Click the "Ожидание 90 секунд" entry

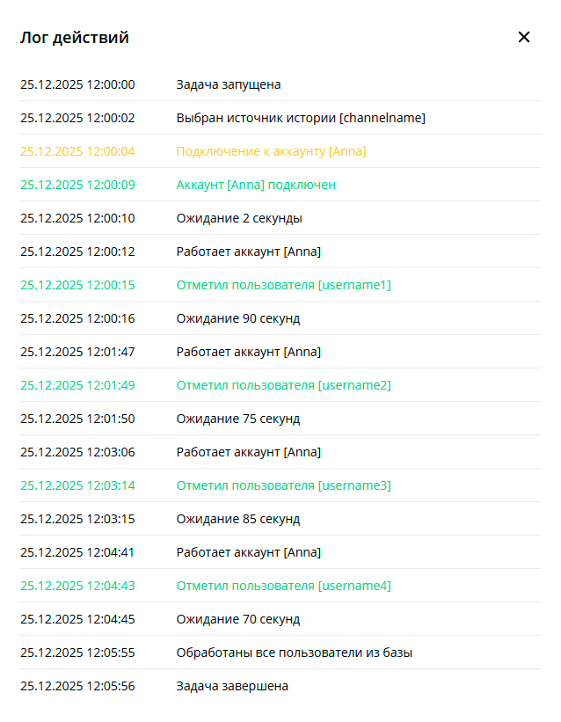coord(238,318)
